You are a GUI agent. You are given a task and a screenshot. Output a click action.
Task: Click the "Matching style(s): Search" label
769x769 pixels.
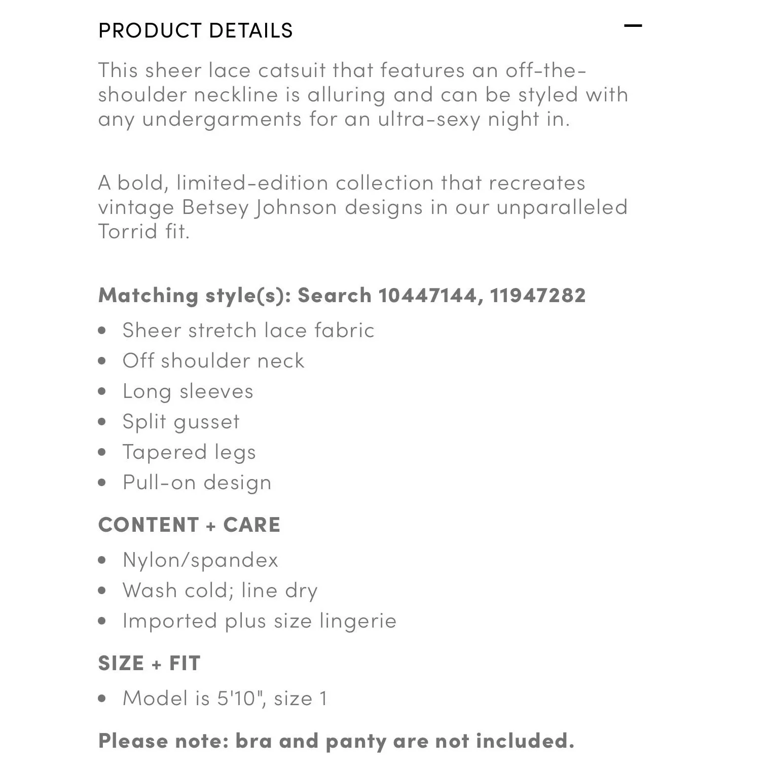point(234,295)
